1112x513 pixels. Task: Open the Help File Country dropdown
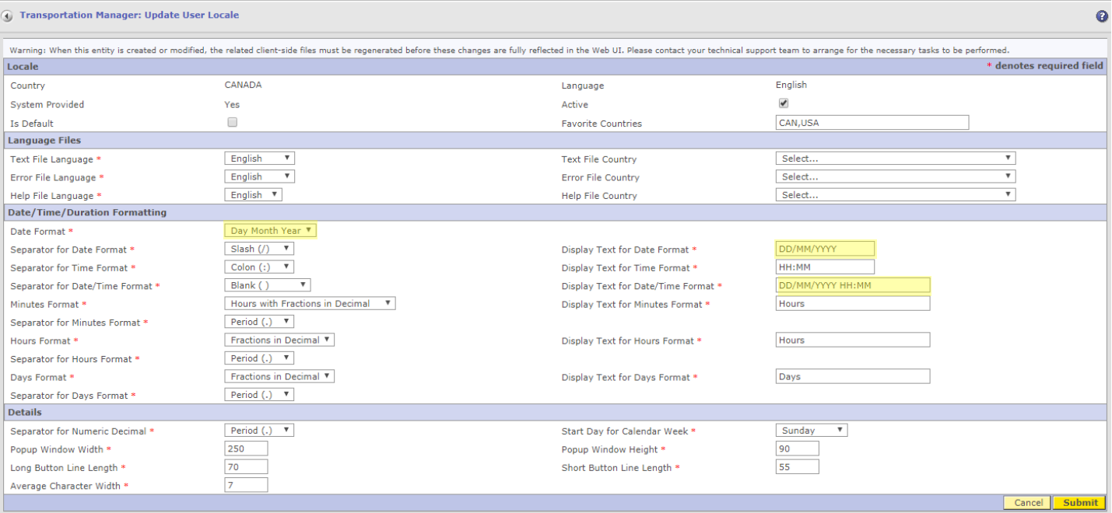coord(895,195)
